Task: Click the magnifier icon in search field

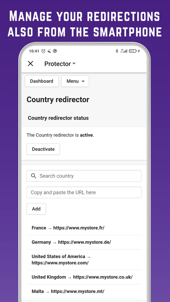Action: 34,176
